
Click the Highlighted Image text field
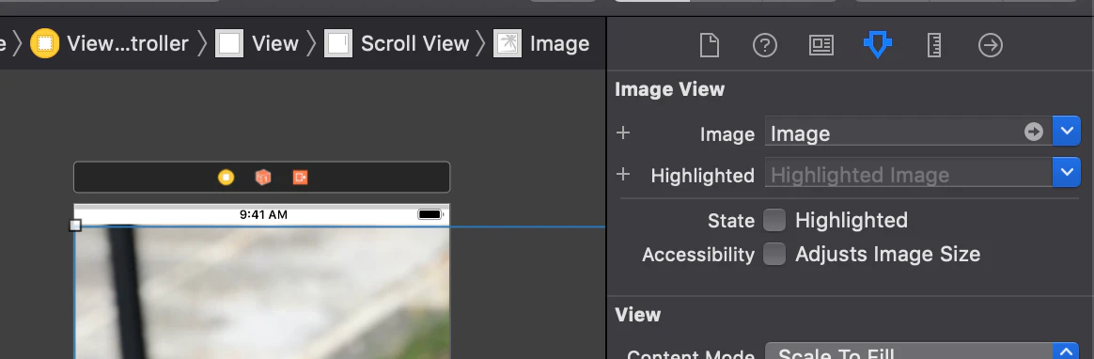point(909,174)
